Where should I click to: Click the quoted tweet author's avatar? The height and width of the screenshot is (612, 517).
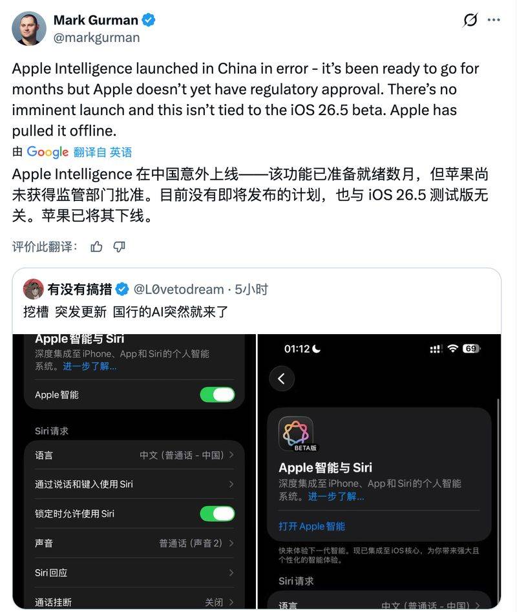coord(33,290)
